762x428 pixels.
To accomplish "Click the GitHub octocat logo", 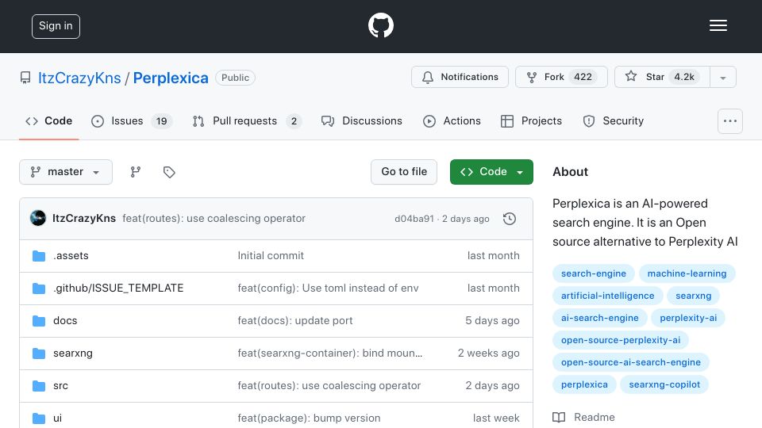I will tap(380, 25).
